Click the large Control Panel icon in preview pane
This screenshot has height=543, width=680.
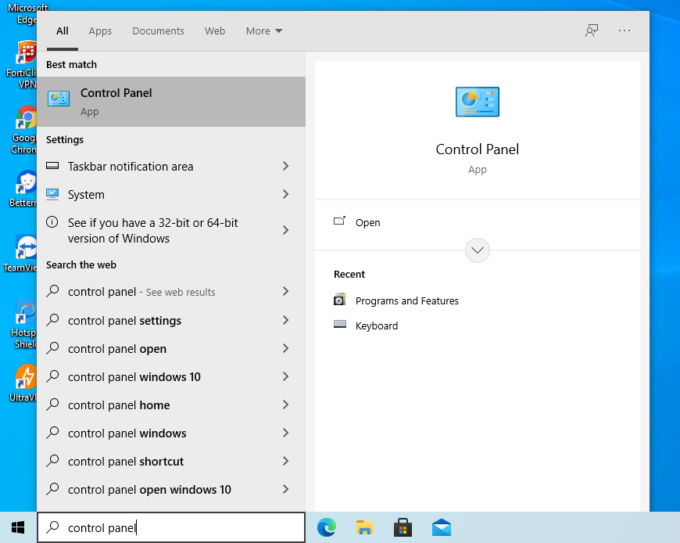pos(477,102)
